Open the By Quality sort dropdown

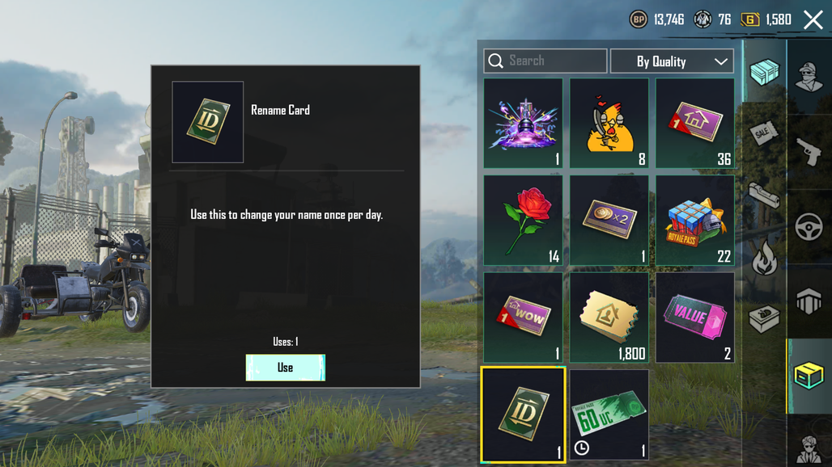coord(672,61)
